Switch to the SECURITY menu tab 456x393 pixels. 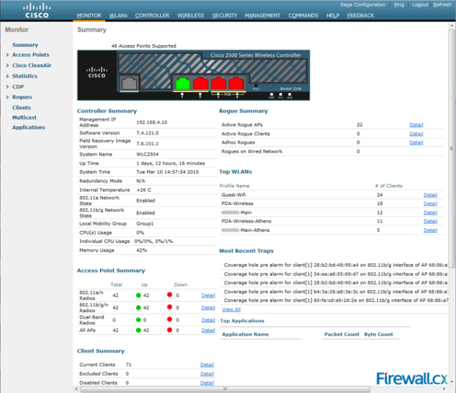point(225,15)
